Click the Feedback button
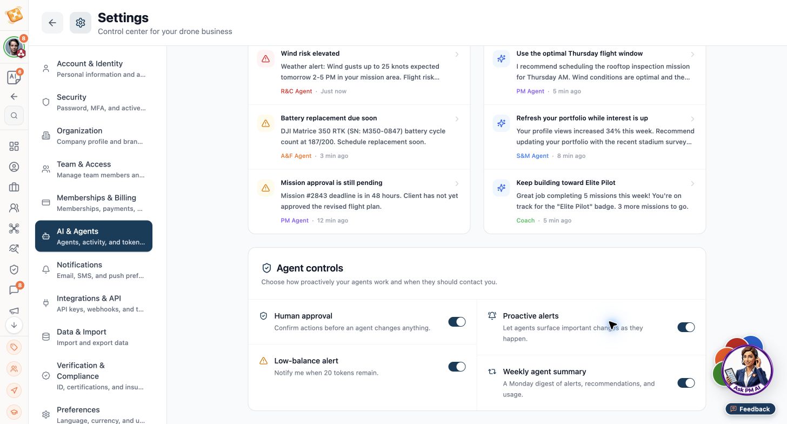 coord(750,409)
